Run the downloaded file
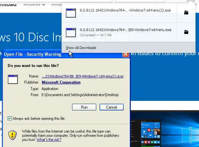The width and height of the screenshot is (199, 147). (84, 107)
